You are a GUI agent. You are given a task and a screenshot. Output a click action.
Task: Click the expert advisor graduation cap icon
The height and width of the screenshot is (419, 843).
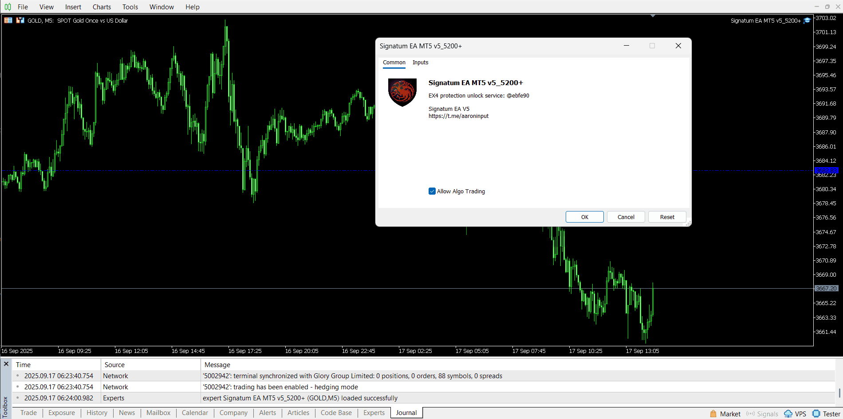pos(807,20)
